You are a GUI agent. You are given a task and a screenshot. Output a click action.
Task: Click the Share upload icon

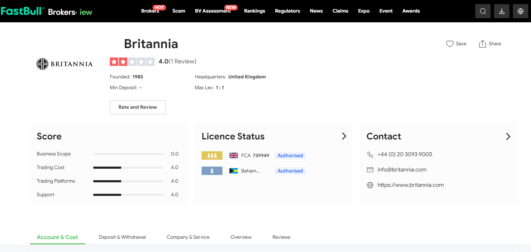click(482, 44)
